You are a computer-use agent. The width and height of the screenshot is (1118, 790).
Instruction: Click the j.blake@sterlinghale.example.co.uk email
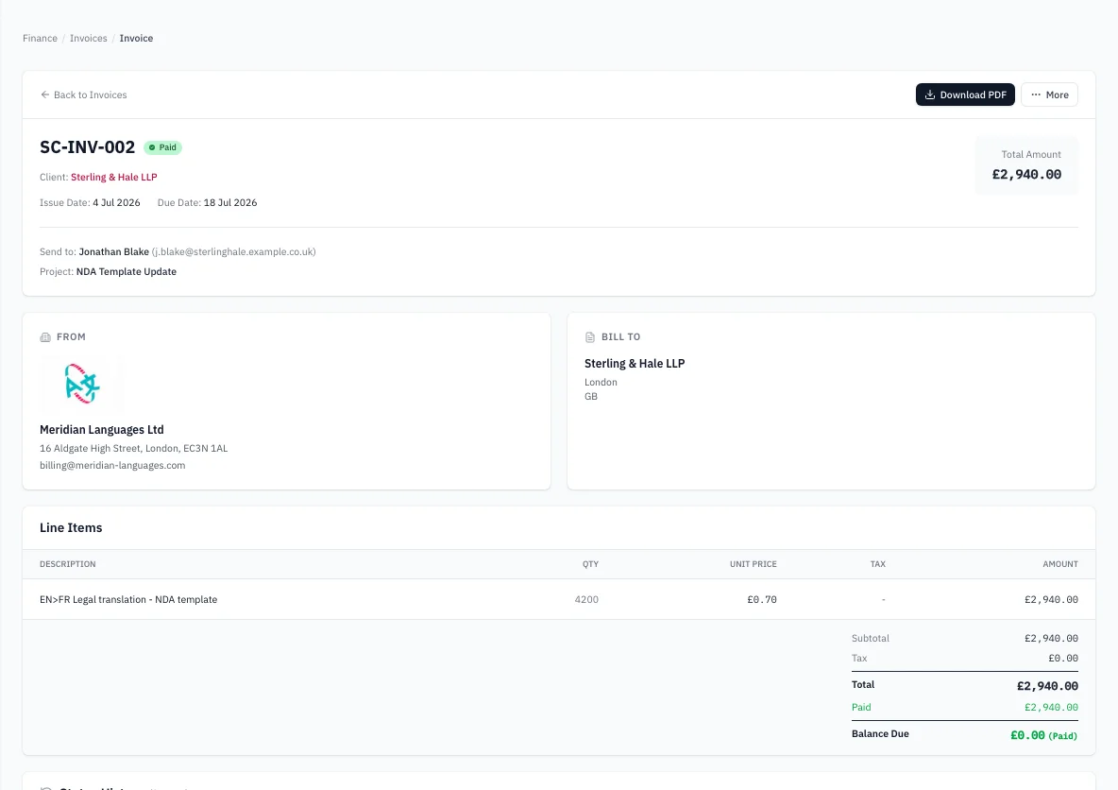tap(234, 252)
